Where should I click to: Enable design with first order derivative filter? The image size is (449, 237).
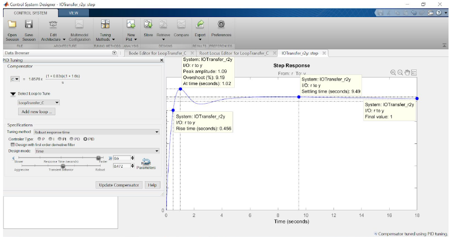point(13,144)
